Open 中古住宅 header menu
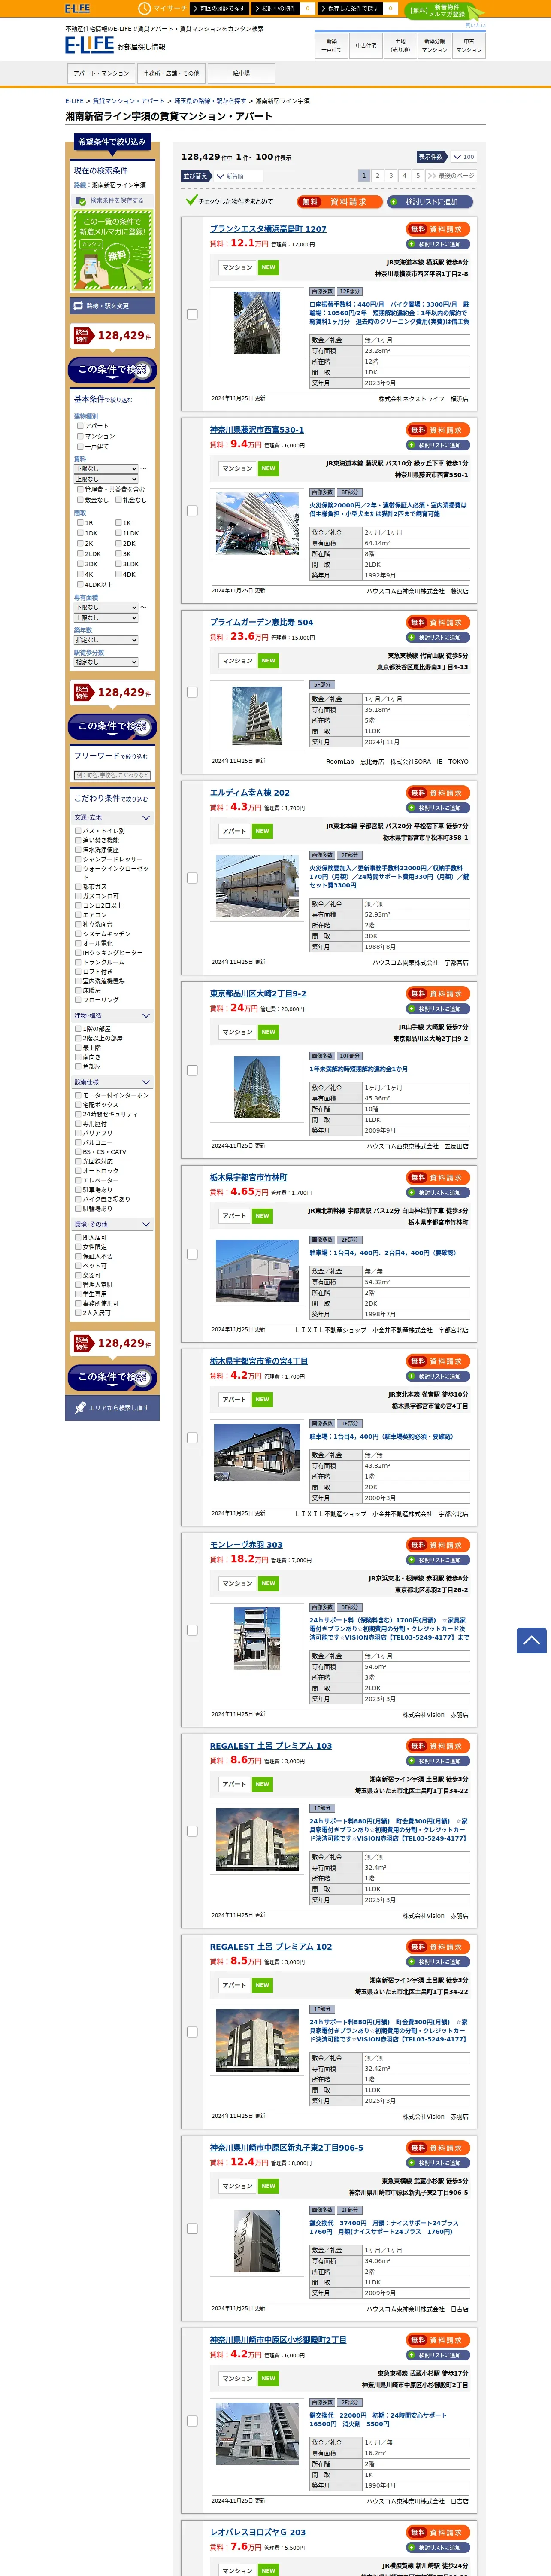 366,45
